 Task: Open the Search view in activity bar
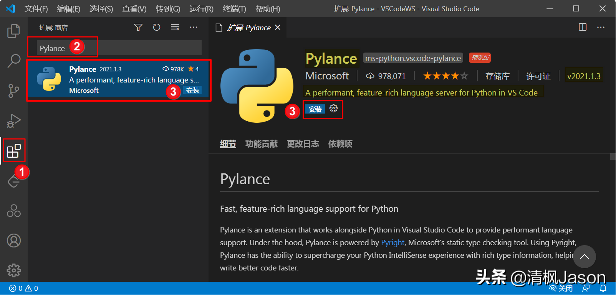point(14,61)
